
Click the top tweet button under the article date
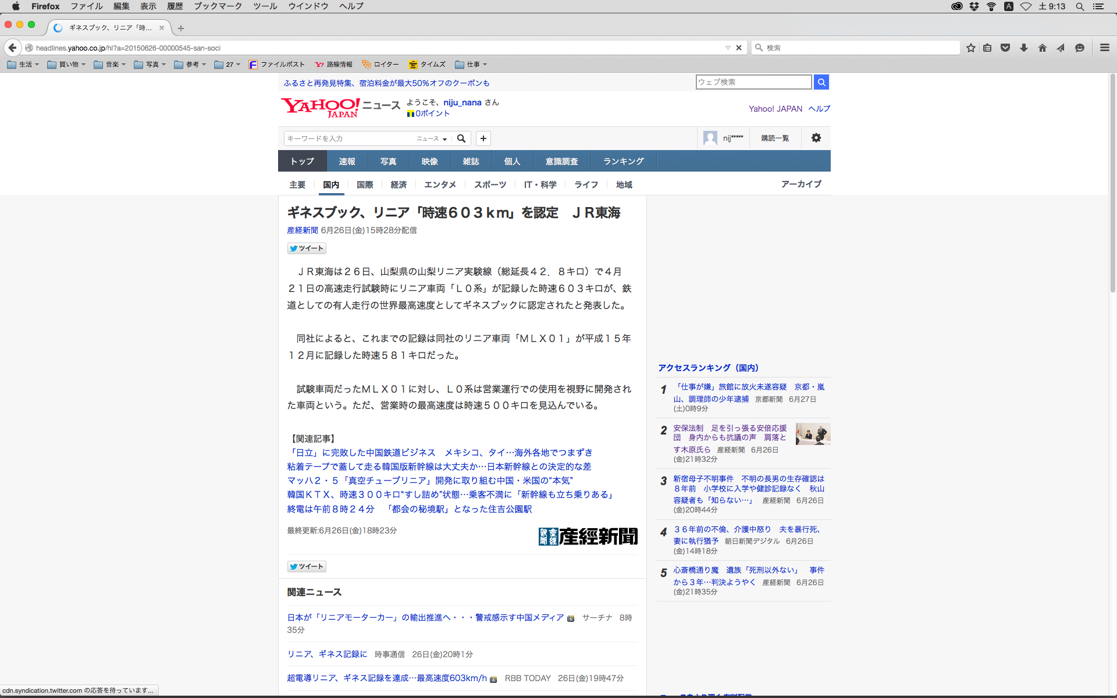[x=307, y=248]
